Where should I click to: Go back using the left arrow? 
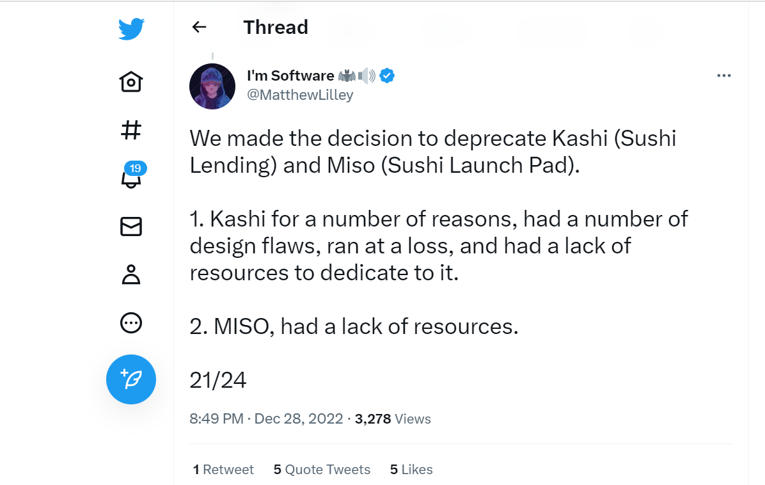coord(200,27)
